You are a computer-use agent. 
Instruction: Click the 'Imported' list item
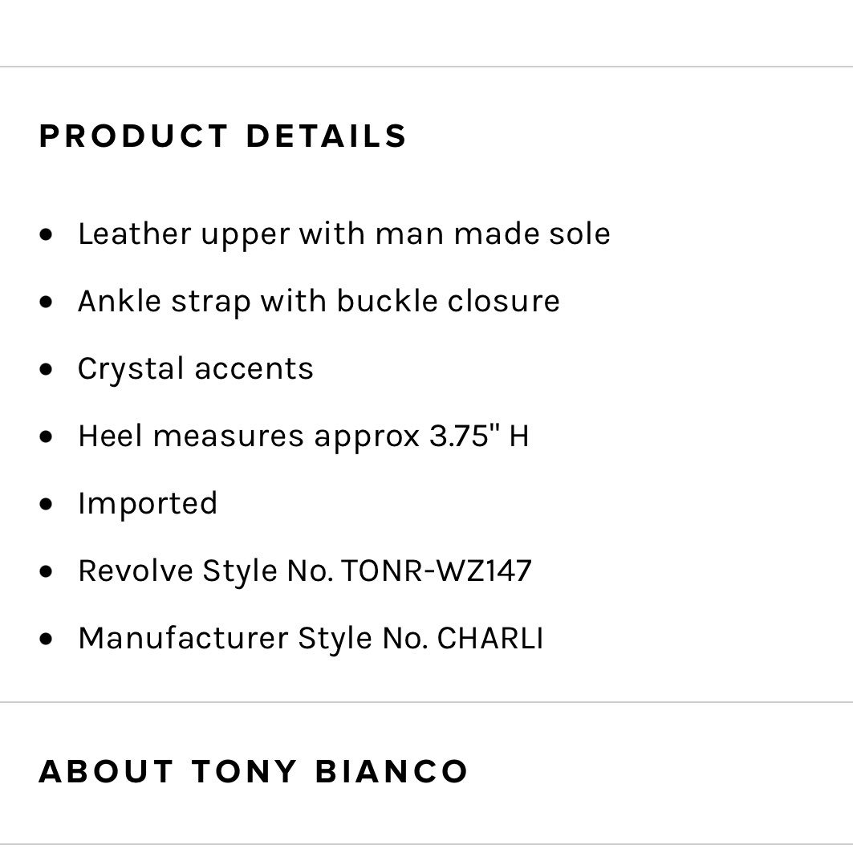tap(148, 504)
